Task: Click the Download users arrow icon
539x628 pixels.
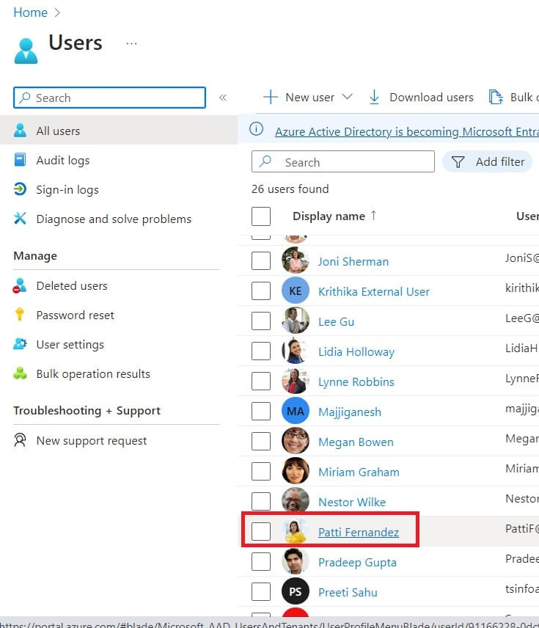Action: click(374, 97)
